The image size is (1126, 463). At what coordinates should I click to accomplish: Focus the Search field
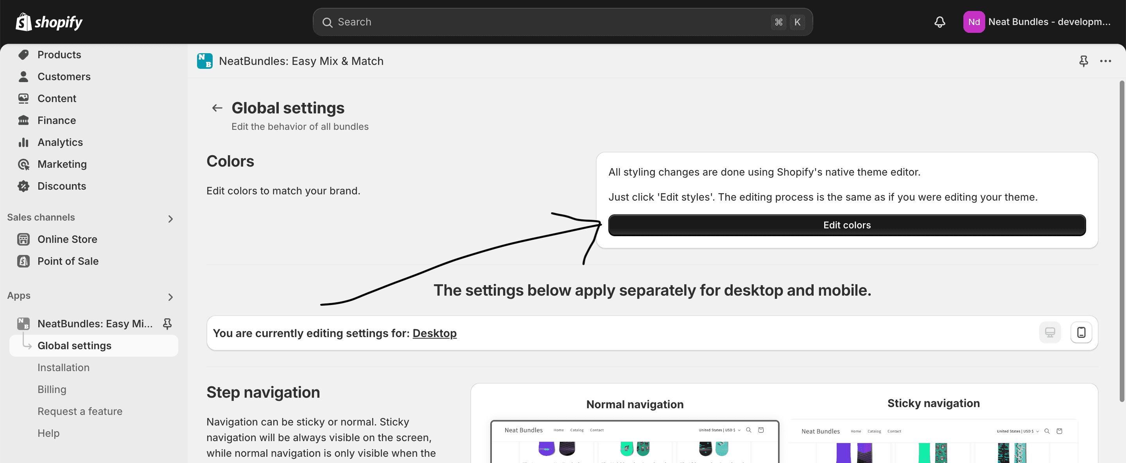563,22
